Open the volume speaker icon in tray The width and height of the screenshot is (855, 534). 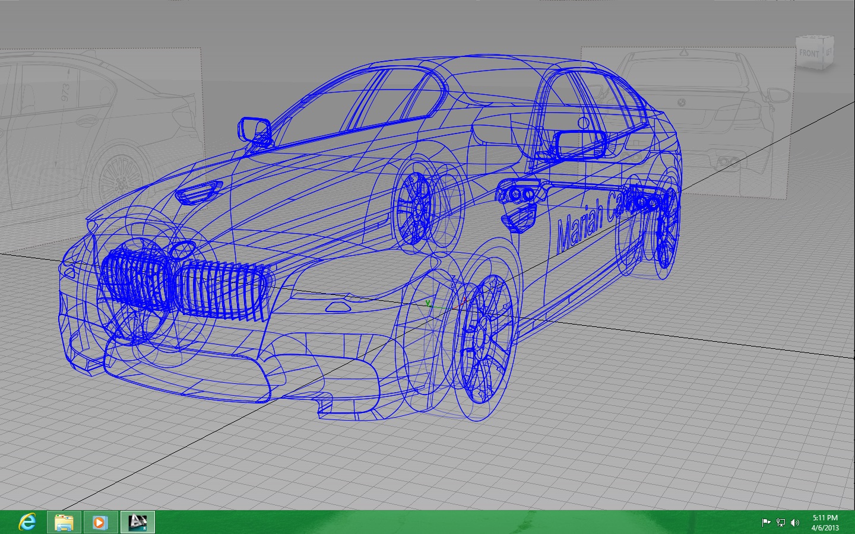click(794, 523)
